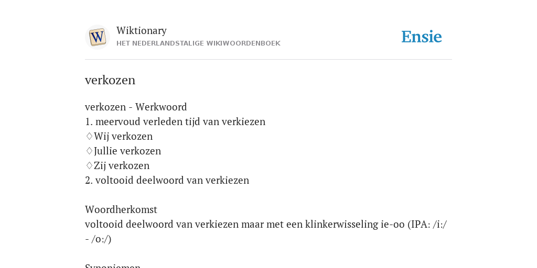
Task: Click the example text Zij verkozen
Action: tap(122, 166)
